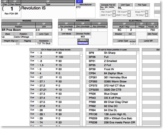Screen dimensions: 163x129
Task: Click the empty Unit Mode field
Action: click(66, 37)
